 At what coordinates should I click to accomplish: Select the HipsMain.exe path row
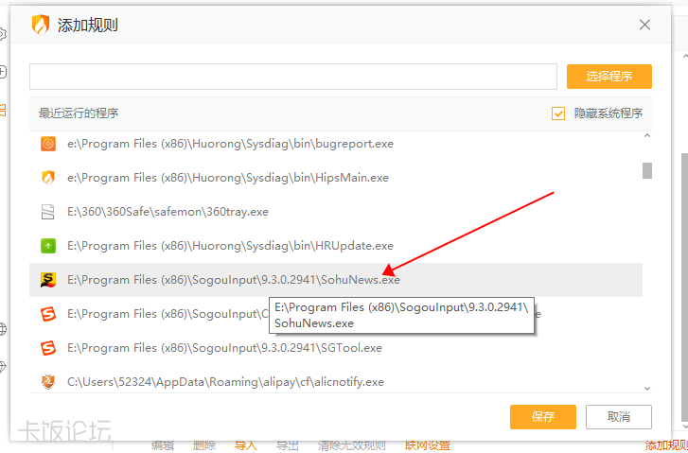pos(336,178)
